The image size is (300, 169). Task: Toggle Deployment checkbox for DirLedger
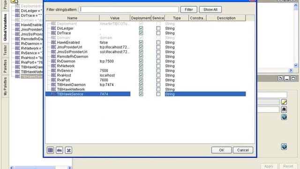click(x=141, y=28)
